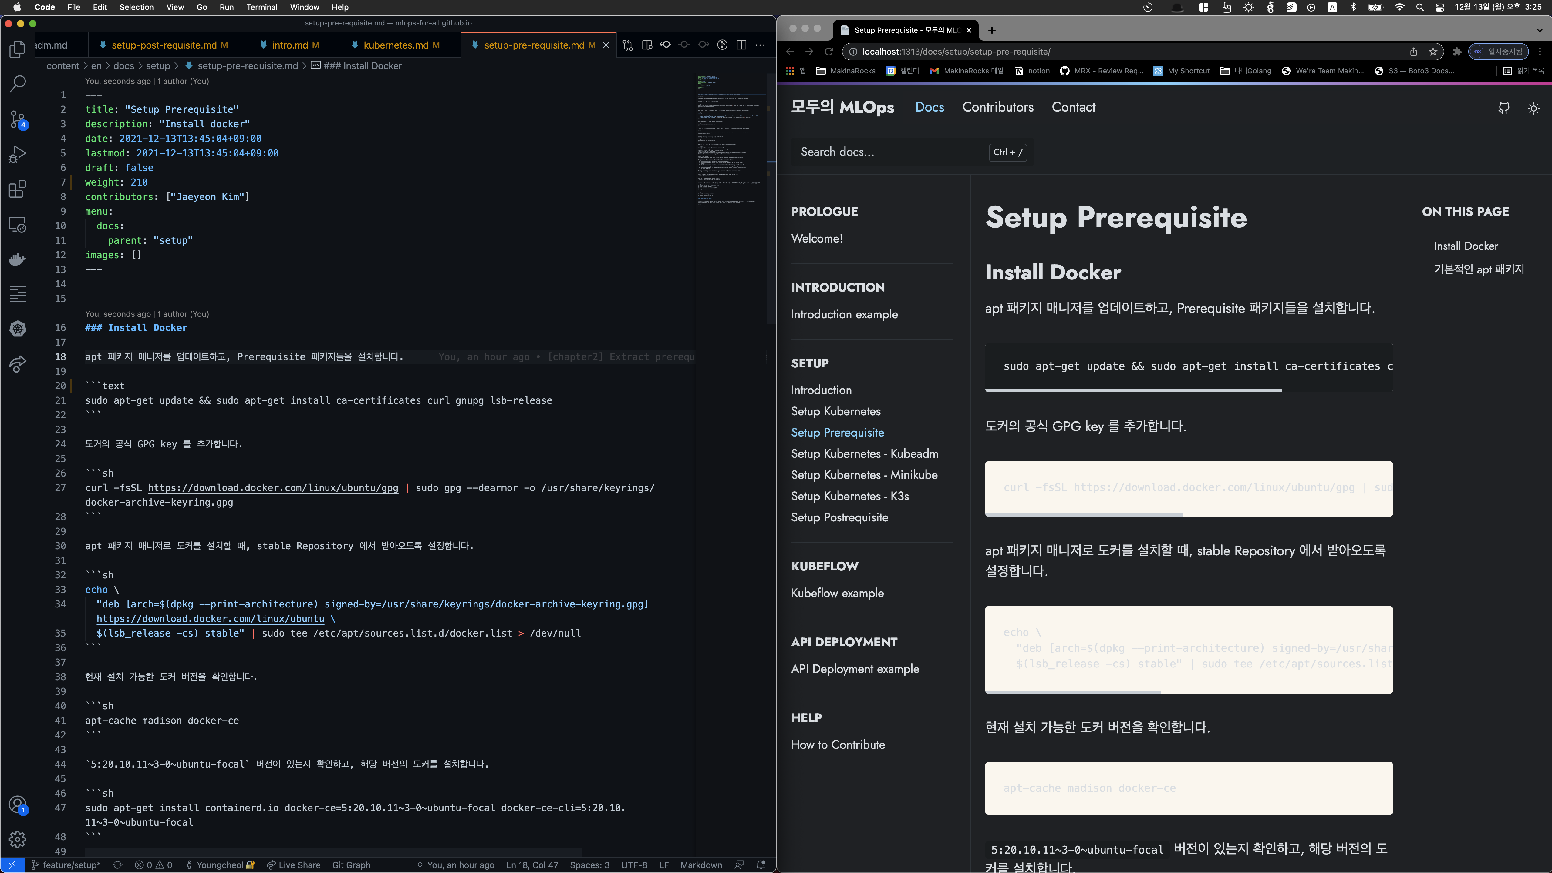Viewport: 1552px width, 873px height.
Task: Open editor More Actions ellipsis menu
Action: pos(760,45)
